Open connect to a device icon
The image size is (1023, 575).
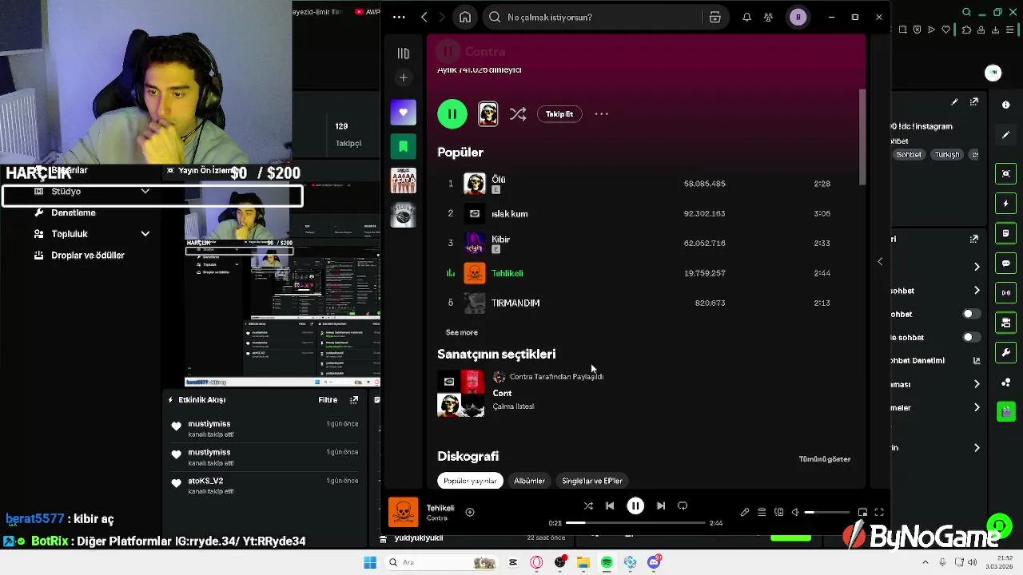[x=779, y=512]
